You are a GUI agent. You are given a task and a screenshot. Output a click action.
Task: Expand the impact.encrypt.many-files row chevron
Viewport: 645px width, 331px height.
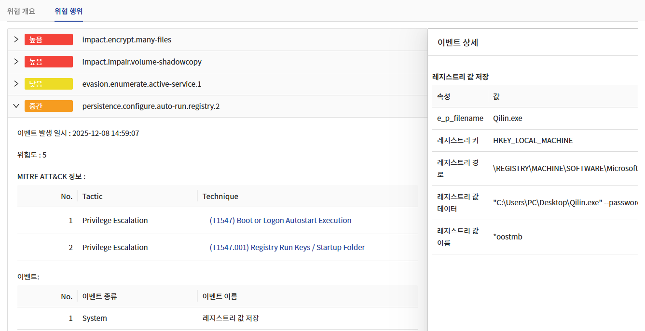(x=16, y=40)
